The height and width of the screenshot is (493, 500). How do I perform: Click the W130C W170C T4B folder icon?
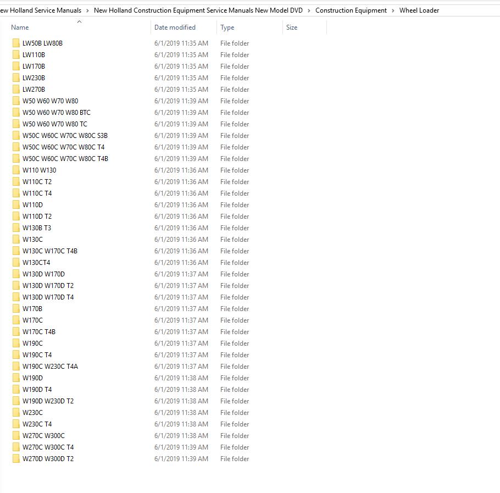point(16,251)
